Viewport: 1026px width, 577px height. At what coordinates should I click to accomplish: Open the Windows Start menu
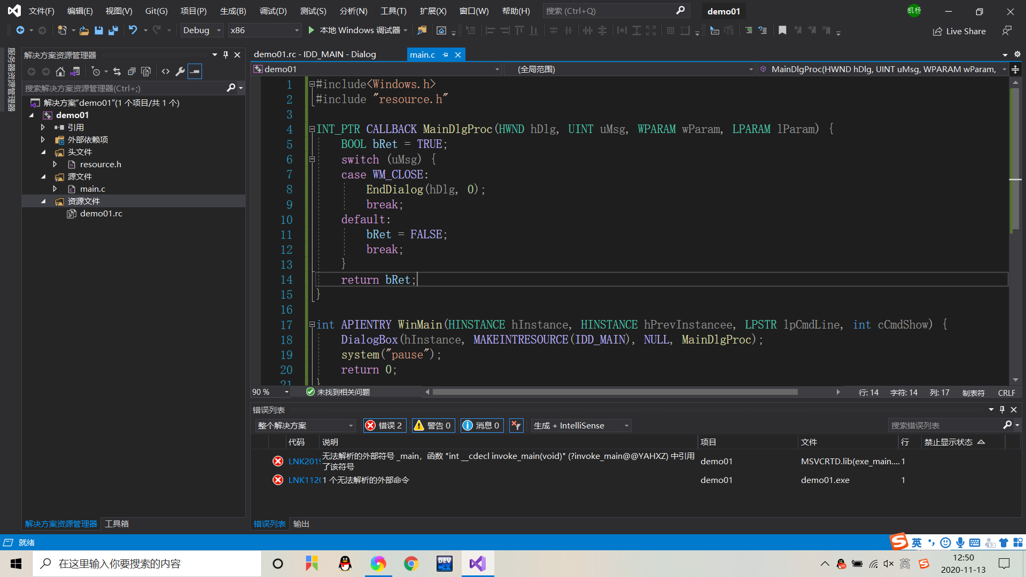[16, 564]
